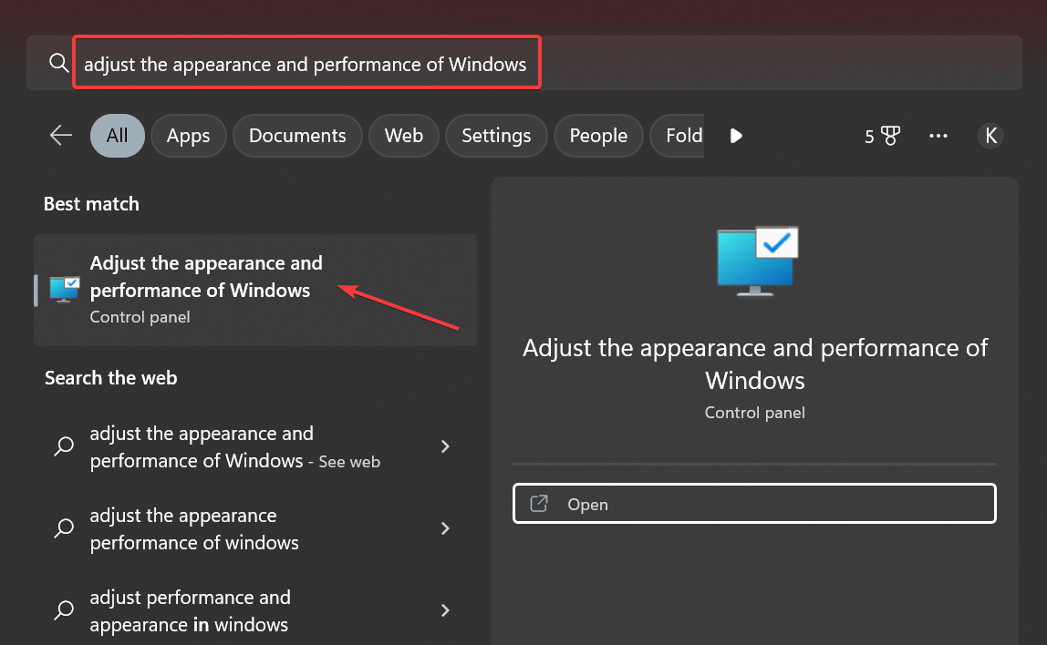The width and height of the screenshot is (1047, 645).
Task: Click the search magnifier icon in search bar
Action: (58, 64)
